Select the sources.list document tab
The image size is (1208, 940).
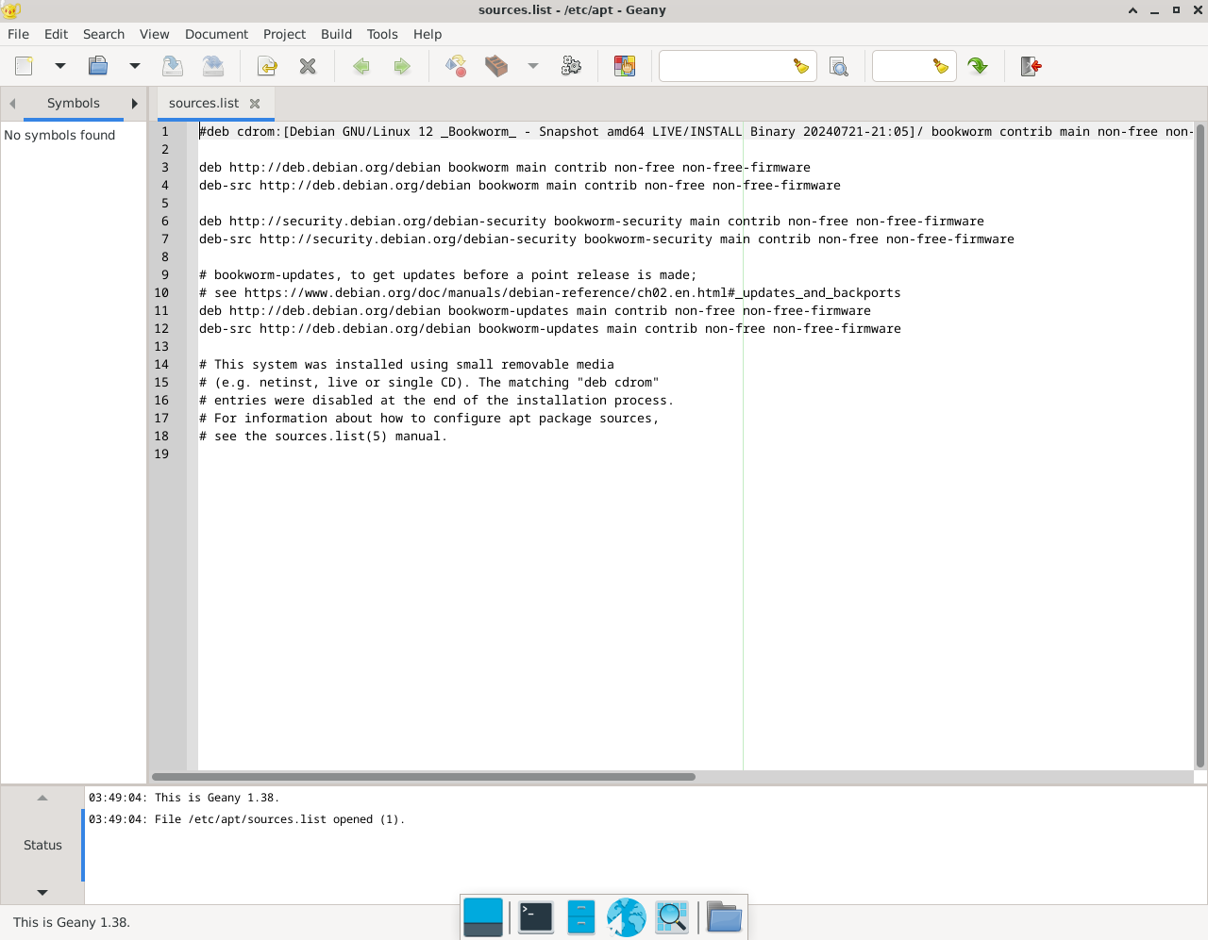click(204, 103)
